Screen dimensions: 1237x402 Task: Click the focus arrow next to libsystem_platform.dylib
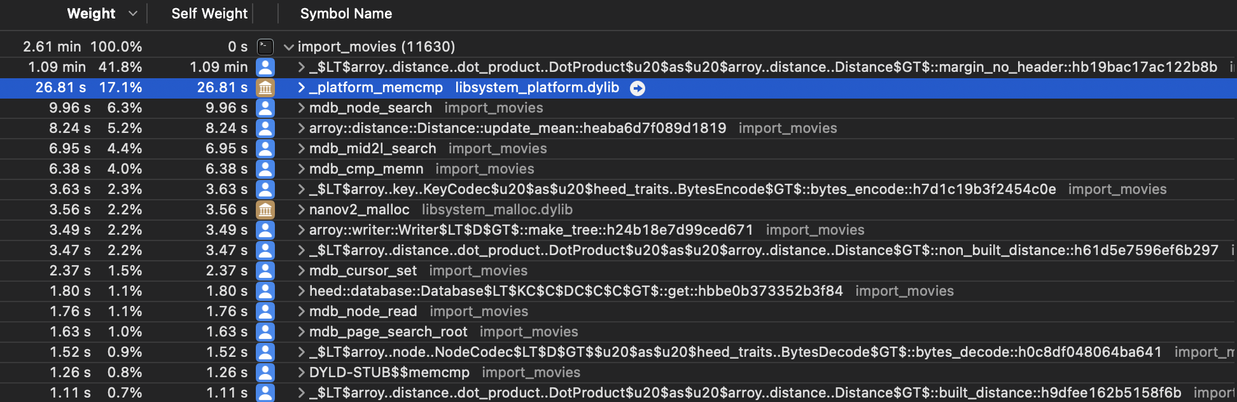pos(637,88)
